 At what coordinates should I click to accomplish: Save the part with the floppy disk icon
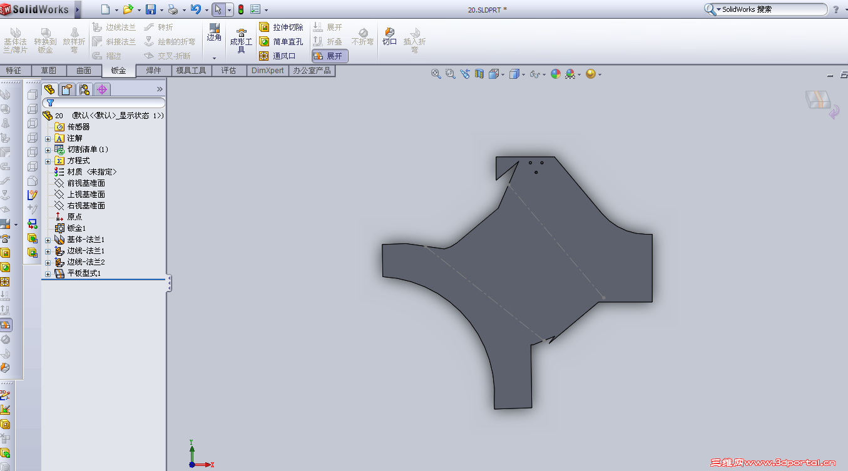click(151, 9)
